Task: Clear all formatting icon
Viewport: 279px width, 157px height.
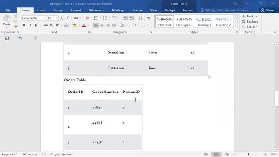Action: point(87,18)
